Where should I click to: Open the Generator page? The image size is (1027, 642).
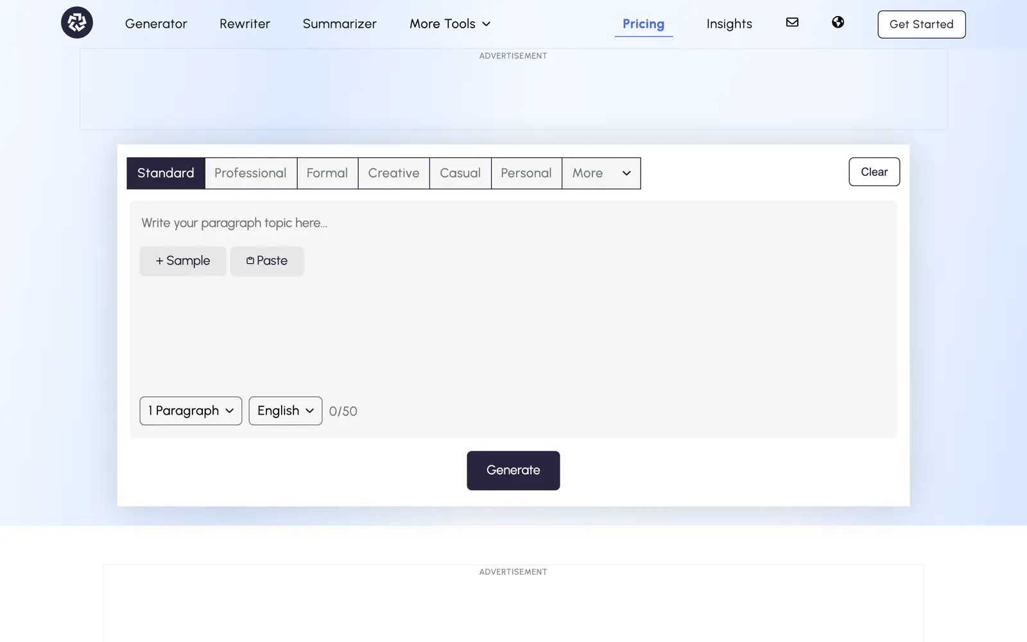point(156,24)
